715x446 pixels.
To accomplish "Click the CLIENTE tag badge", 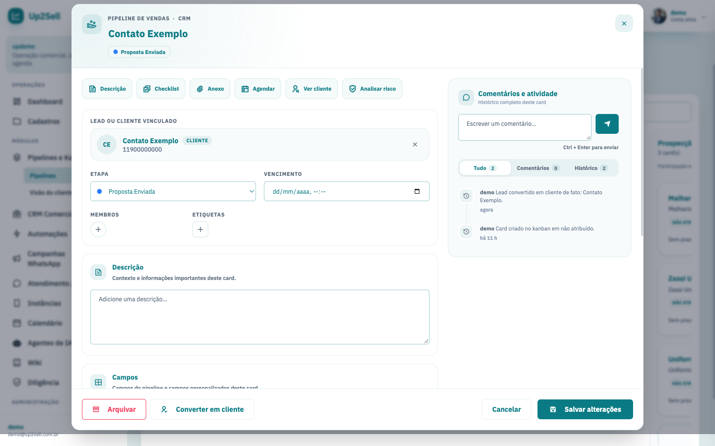I will 197,141.
